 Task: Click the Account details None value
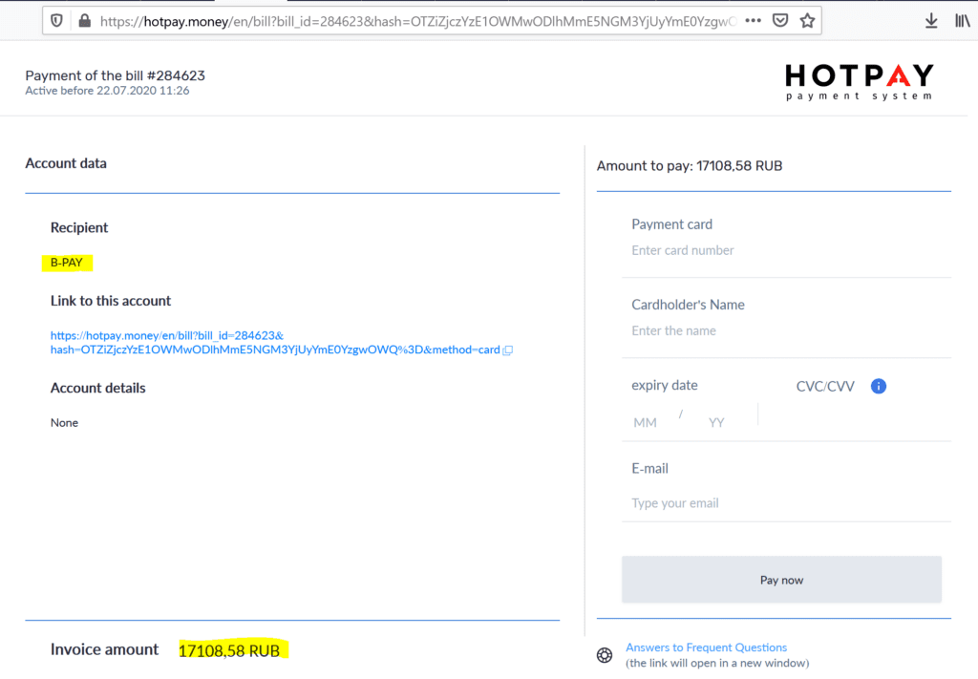pos(64,423)
